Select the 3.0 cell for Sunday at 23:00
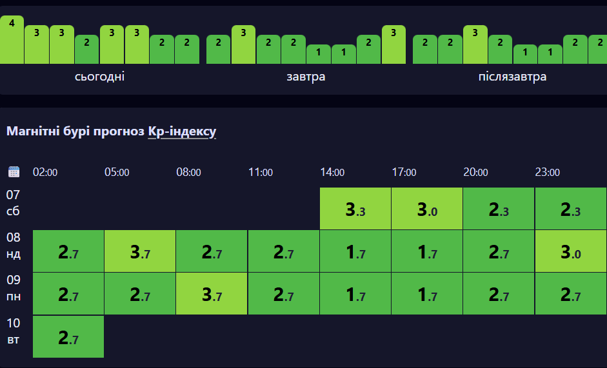This screenshot has height=368, width=607. [x=570, y=251]
